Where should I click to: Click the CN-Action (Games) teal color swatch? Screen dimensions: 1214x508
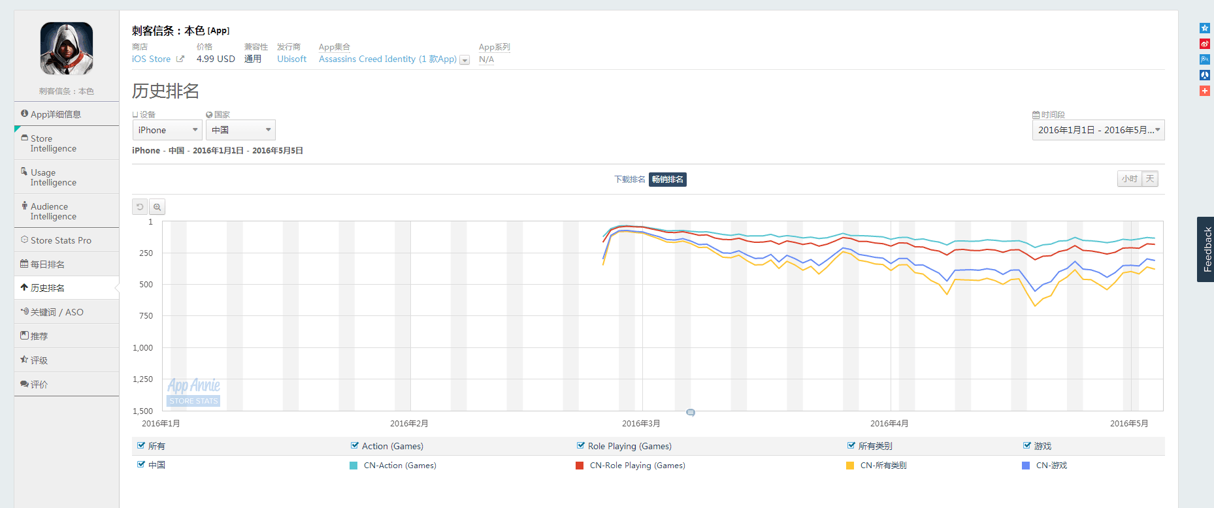(353, 466)
